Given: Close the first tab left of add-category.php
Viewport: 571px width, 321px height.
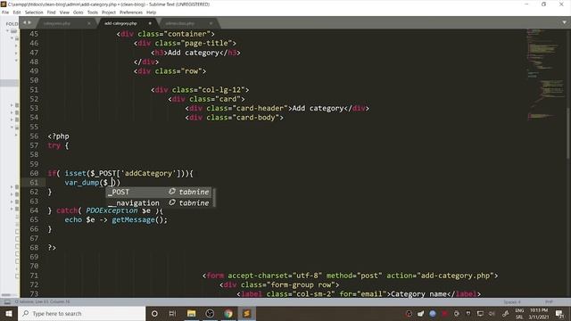Looking at the screenshot, I should [x=89, y=23].
